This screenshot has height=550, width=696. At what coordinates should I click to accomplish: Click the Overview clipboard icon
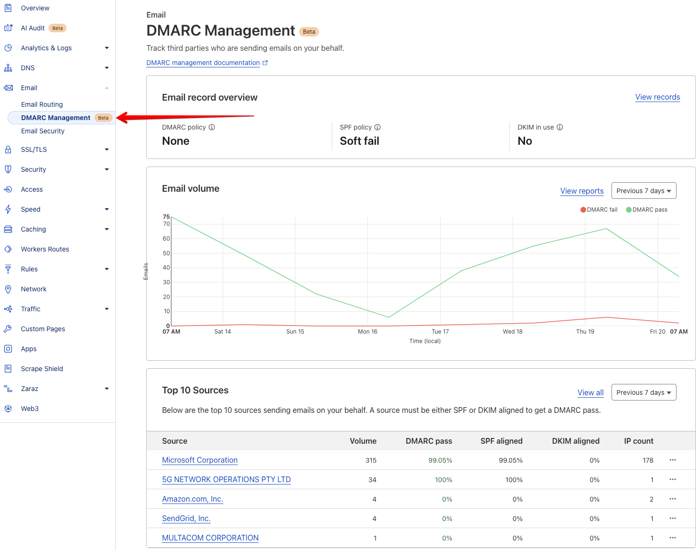(x=8, y=8)
